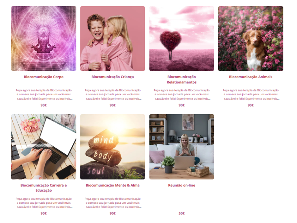Click the 90€ price under Biocomunicação Animais
Image resolution: width=297 pixels, height=223 pixels.
click(251, 105)
